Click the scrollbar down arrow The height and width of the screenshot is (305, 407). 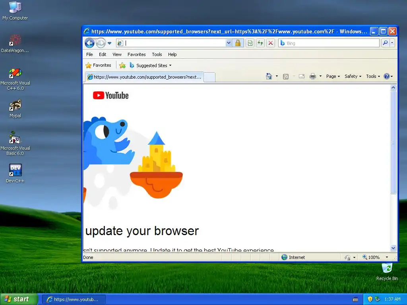393,248
